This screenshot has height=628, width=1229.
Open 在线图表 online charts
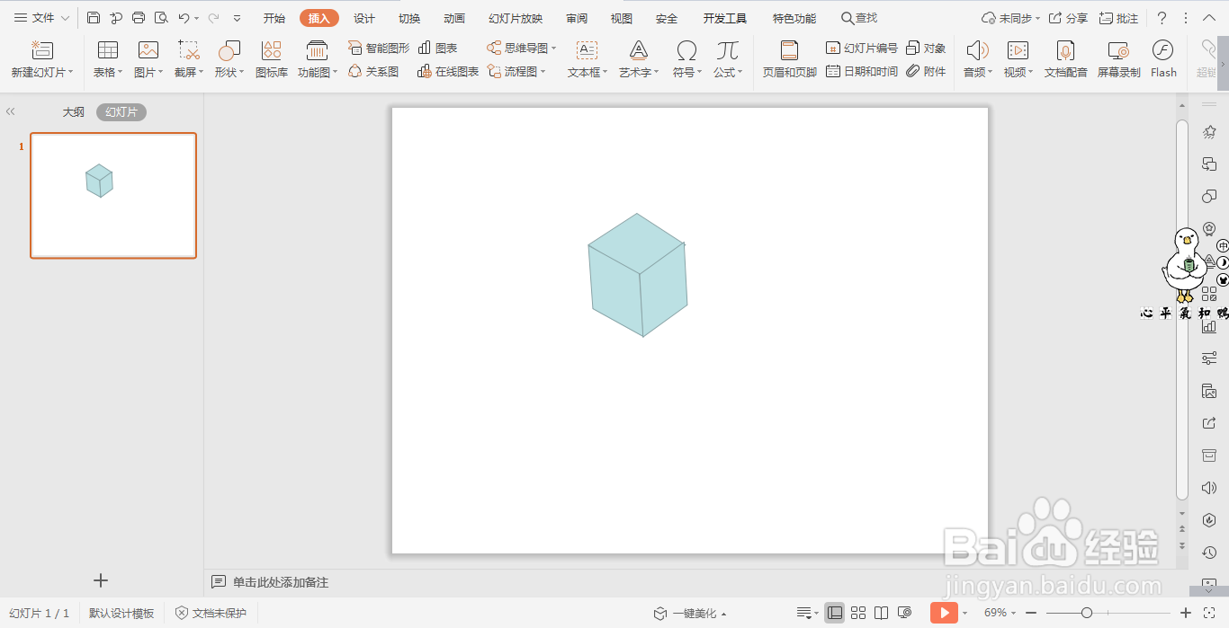point(448,71)
